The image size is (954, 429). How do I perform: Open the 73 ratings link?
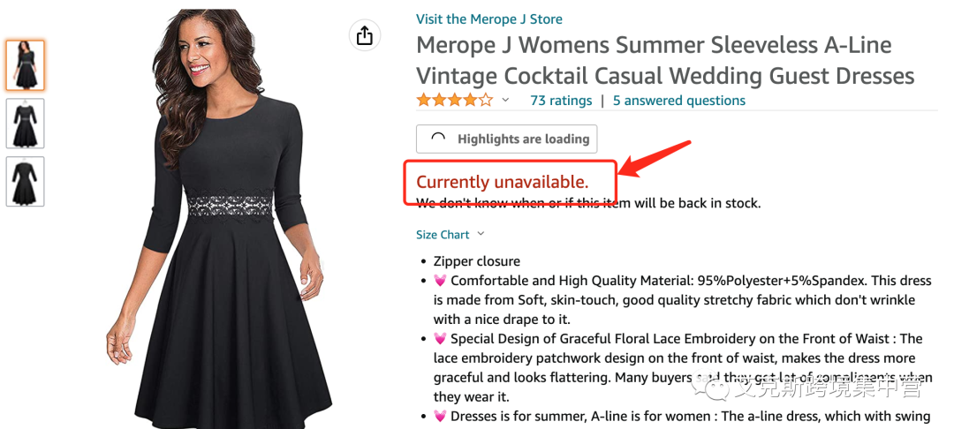coord(561,101)
